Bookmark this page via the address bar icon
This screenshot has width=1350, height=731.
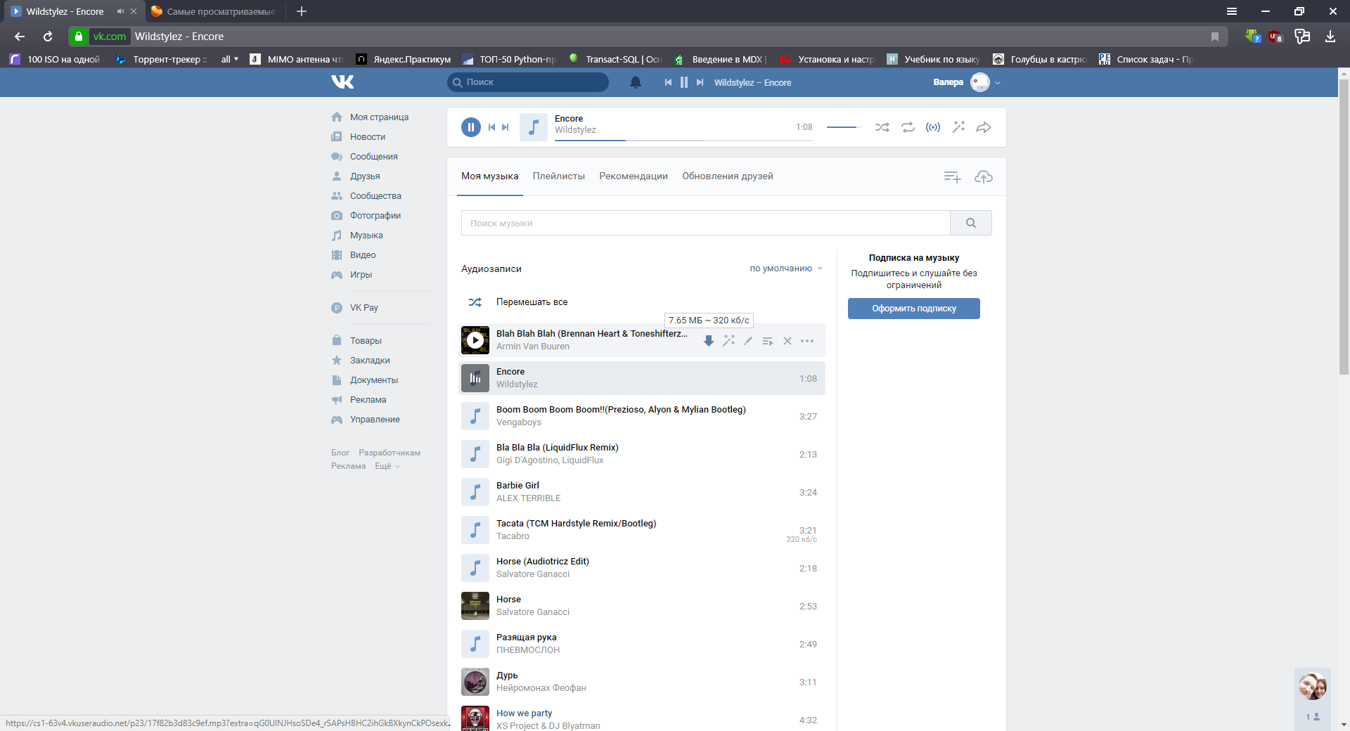click(x=1215, y=37)
